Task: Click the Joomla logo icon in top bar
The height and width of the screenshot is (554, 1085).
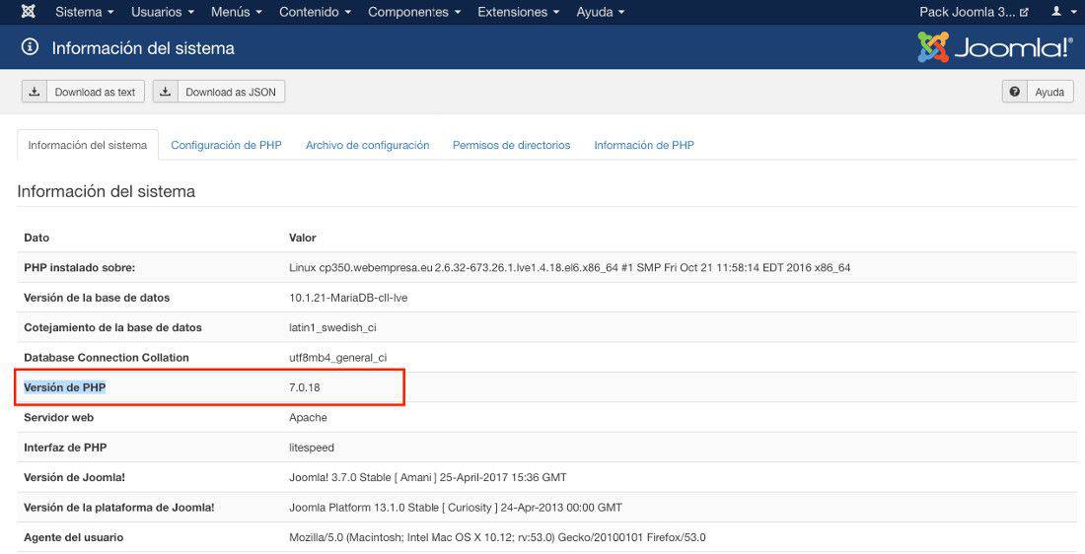Action: (28, 12)
